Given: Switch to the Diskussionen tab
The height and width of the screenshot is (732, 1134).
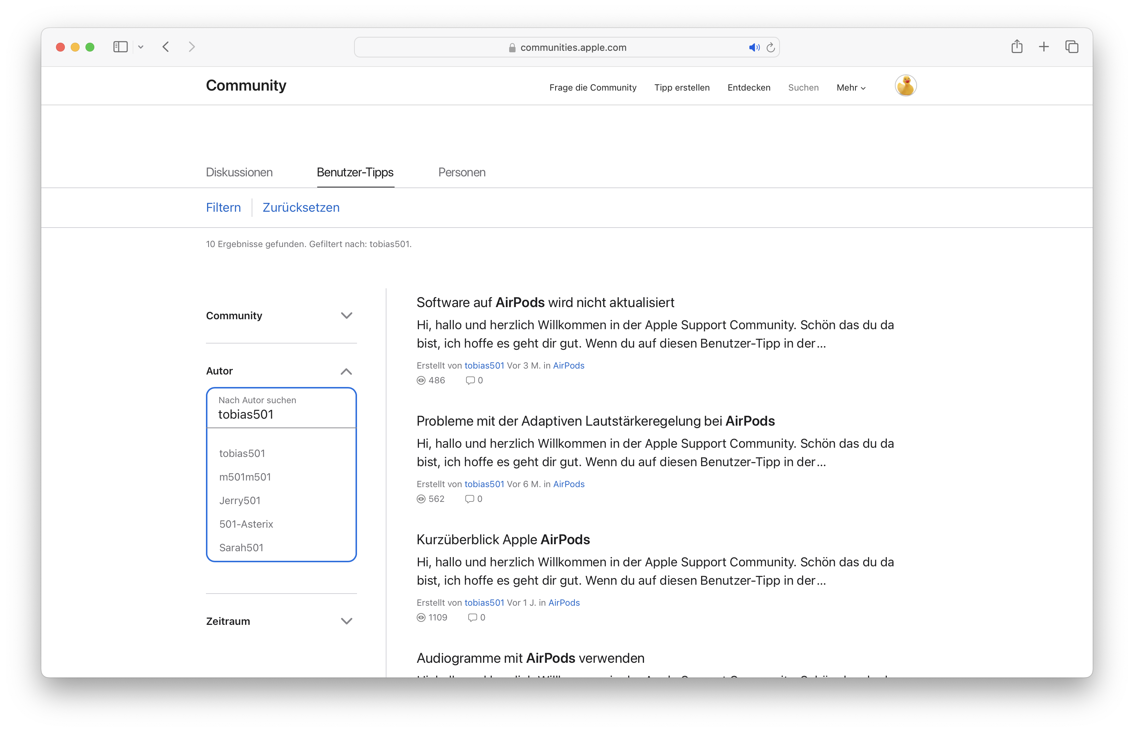Looking at the screenshot, I should click(x=239, y=172).
